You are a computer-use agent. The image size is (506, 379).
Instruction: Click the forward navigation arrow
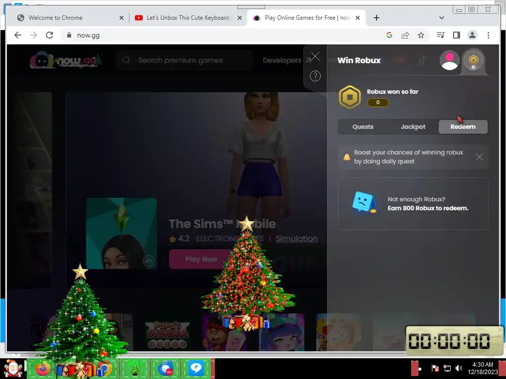34,35
